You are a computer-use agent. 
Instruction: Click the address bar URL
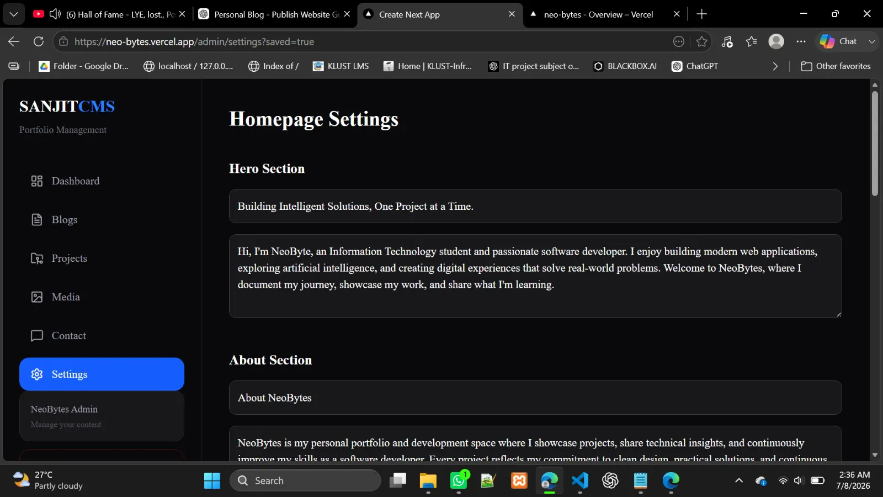click(x=194, y=41)
